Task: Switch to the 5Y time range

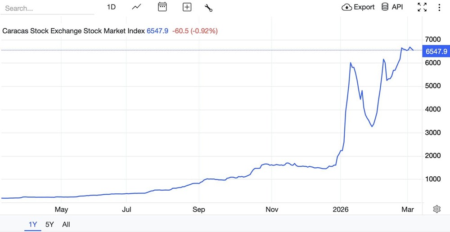Action: pos(49,224)
